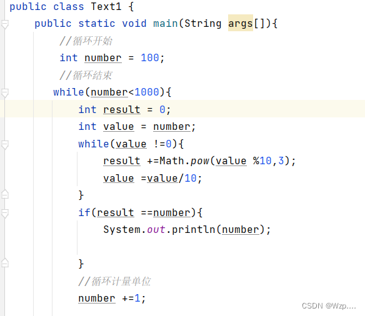Collapse the while(number<1000) loop fold marker

click(4, 93)
